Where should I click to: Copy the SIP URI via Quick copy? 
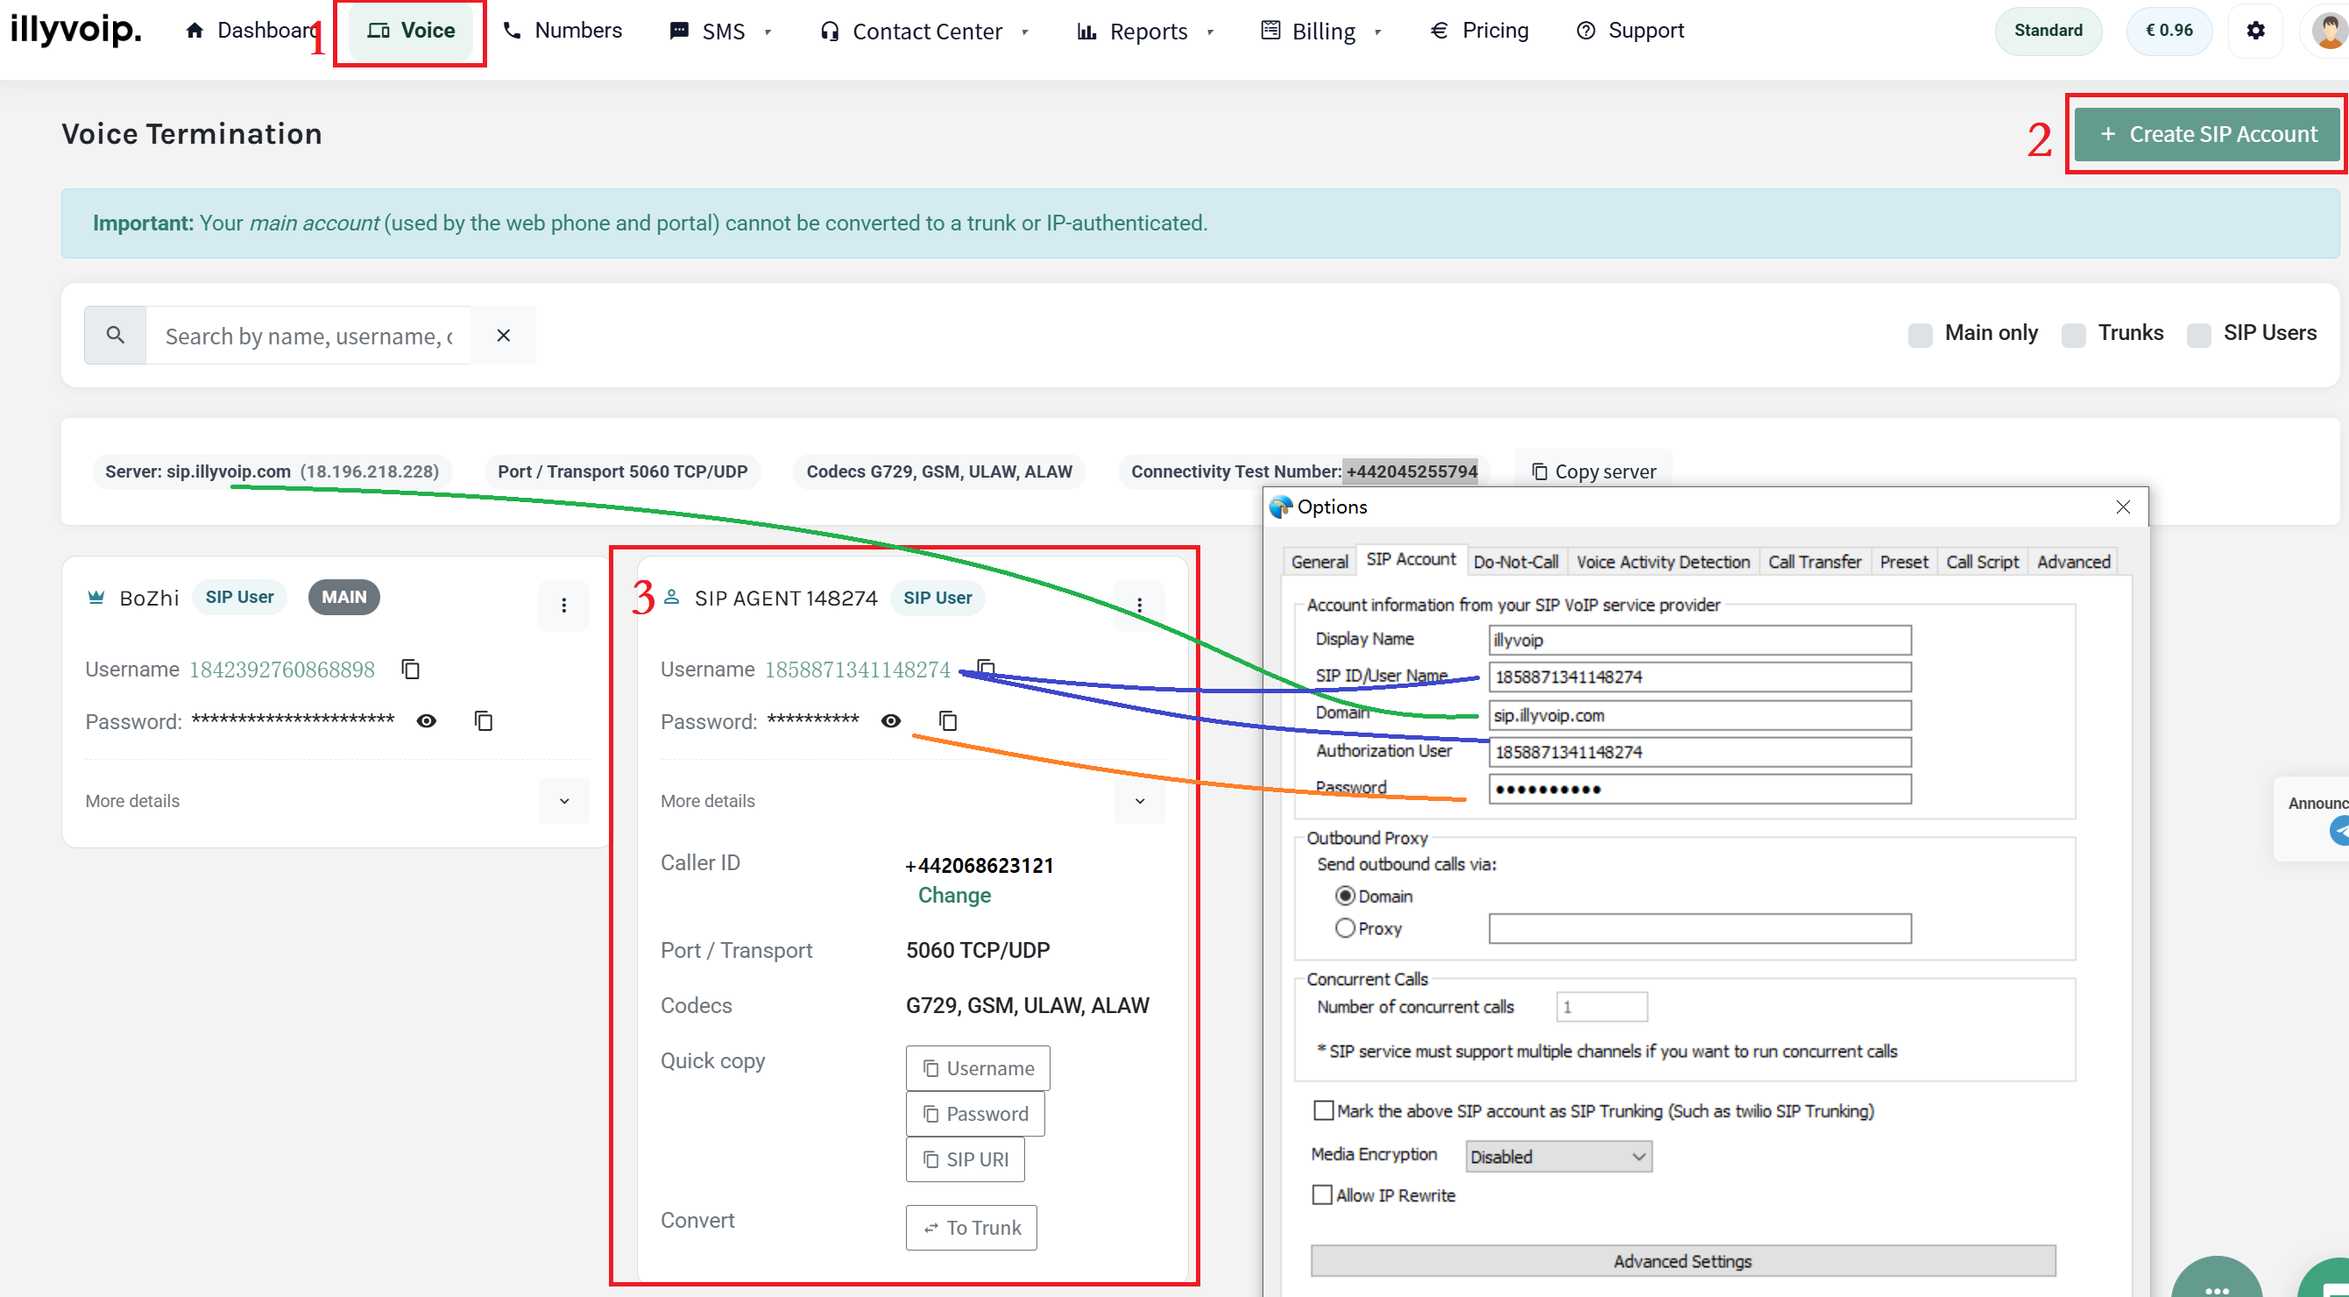pyautogui.click(x=965, y=1159)
